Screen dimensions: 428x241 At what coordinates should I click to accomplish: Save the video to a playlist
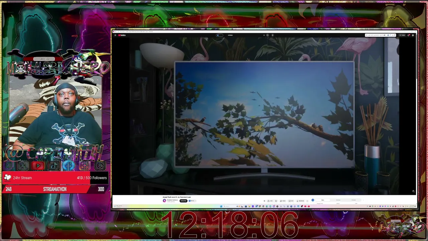[291, 201]
